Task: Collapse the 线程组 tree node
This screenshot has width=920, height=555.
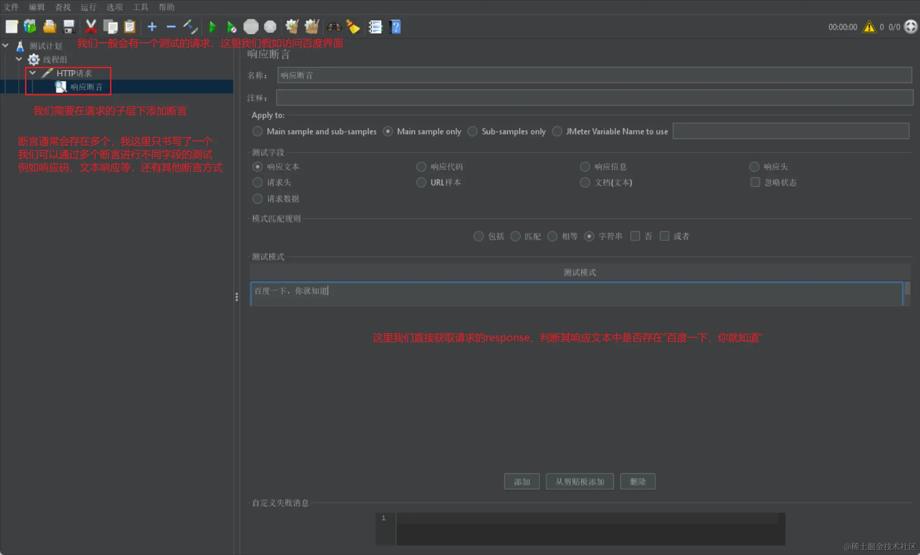Action: (x=19, y=59)
